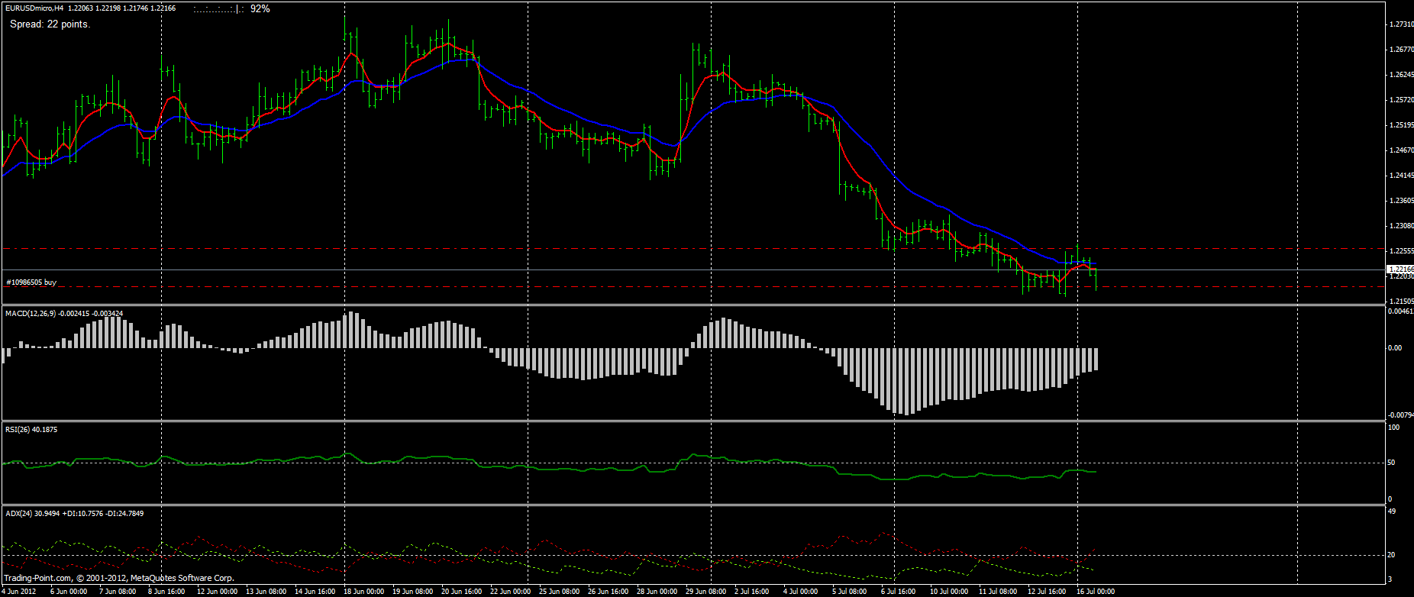
Task: Click price axis value 1.22555
Action: click(x=1401, y=251)
